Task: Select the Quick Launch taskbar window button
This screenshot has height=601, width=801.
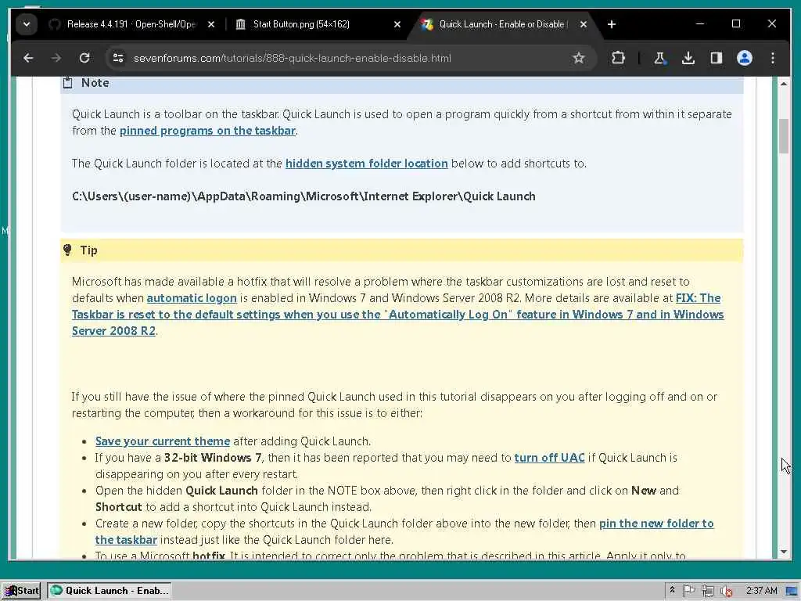Action: pyautogui.click(x=110, y=591)
